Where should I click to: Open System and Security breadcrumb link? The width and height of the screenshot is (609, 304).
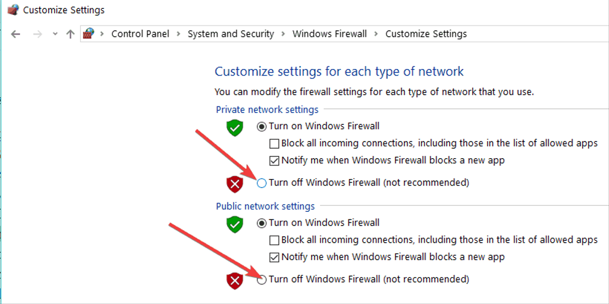coord(231,34)
